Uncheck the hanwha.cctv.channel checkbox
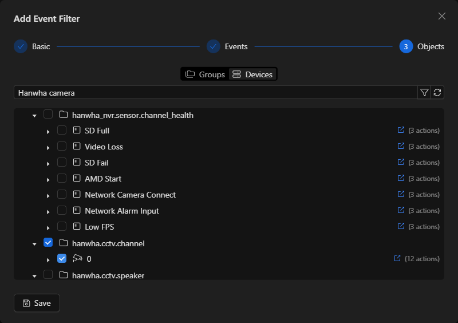 pos(48,243)
